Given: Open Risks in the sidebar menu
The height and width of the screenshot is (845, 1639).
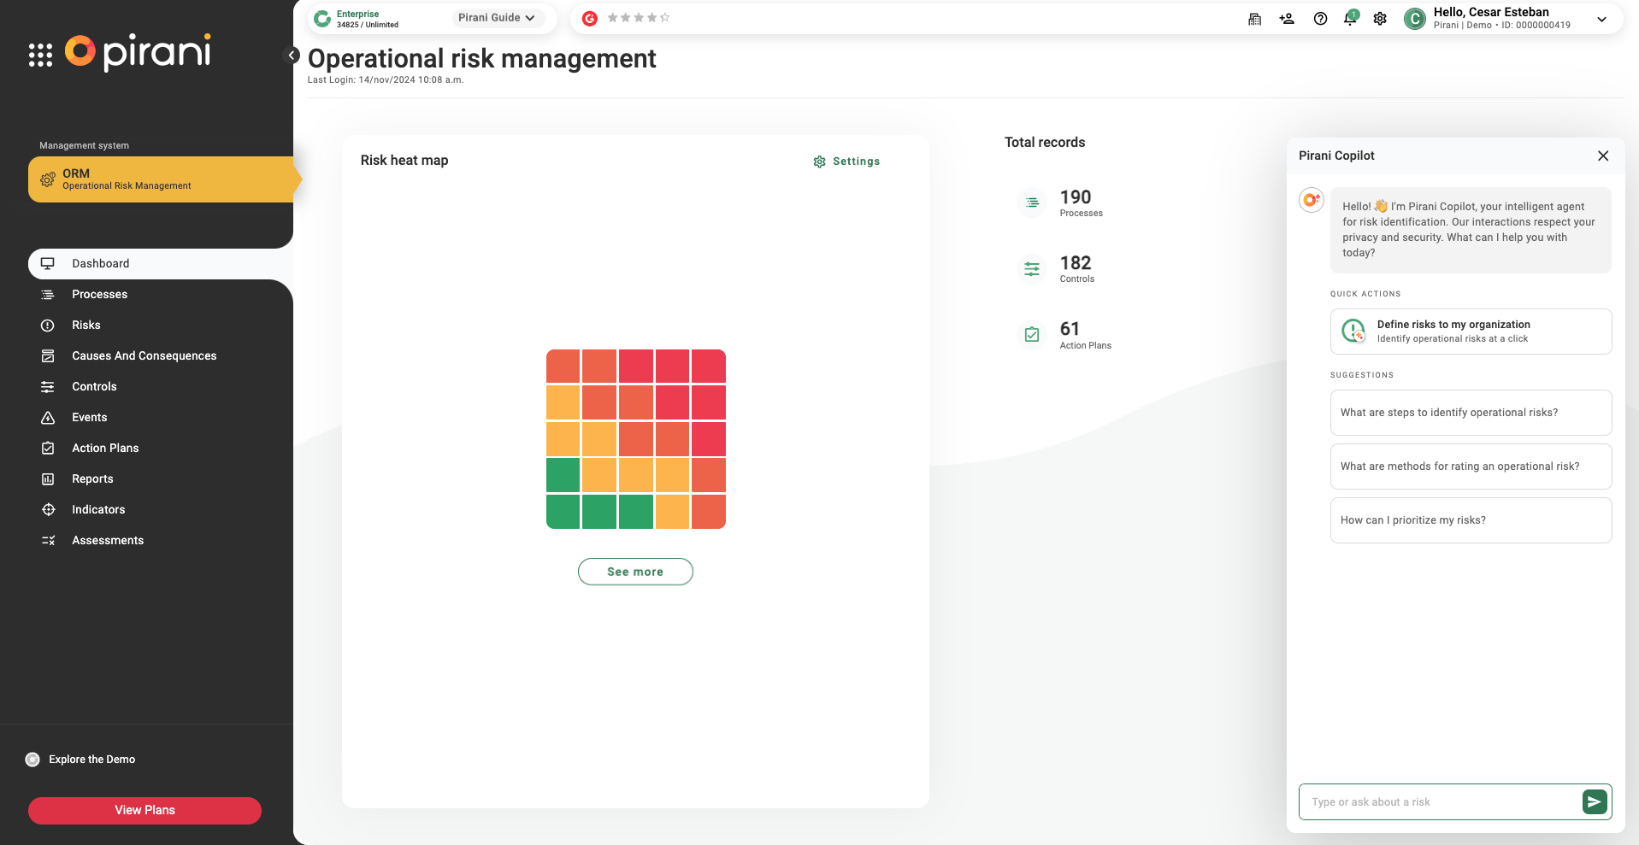Looking at the screenshot, I should [86, 325].
